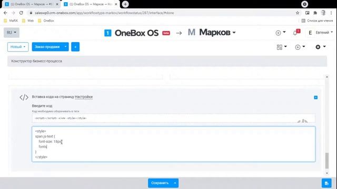Close the first OneBox OS tab
The image size is (337, 189).
coord(57,4)
